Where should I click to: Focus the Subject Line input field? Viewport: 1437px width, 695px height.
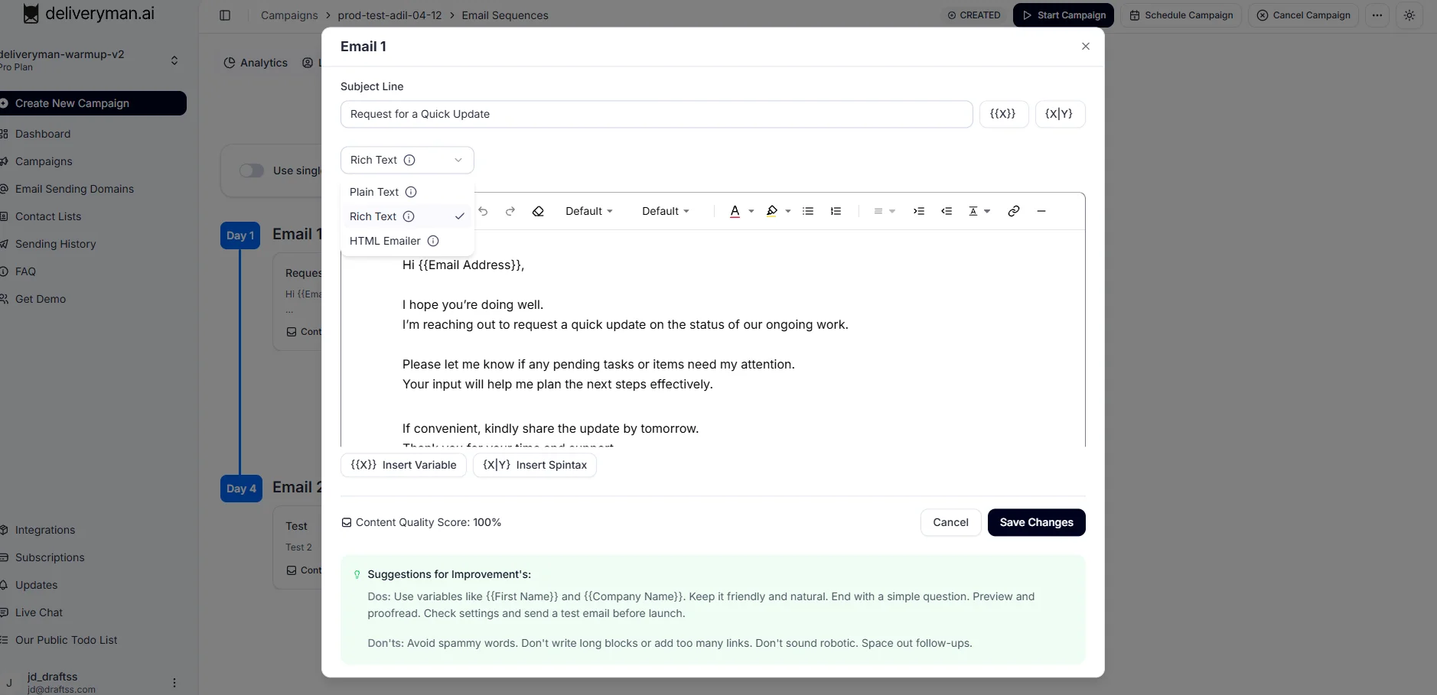pos(656,114)
